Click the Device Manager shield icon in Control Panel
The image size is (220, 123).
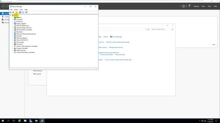click(111, 37)
